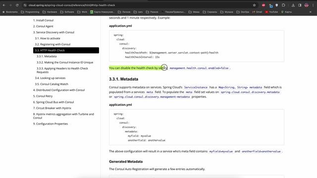Select the highlighted '3.3. HTTP Health Check' item
This screenshot has height=178, width=317.
[x=66, y=50]
